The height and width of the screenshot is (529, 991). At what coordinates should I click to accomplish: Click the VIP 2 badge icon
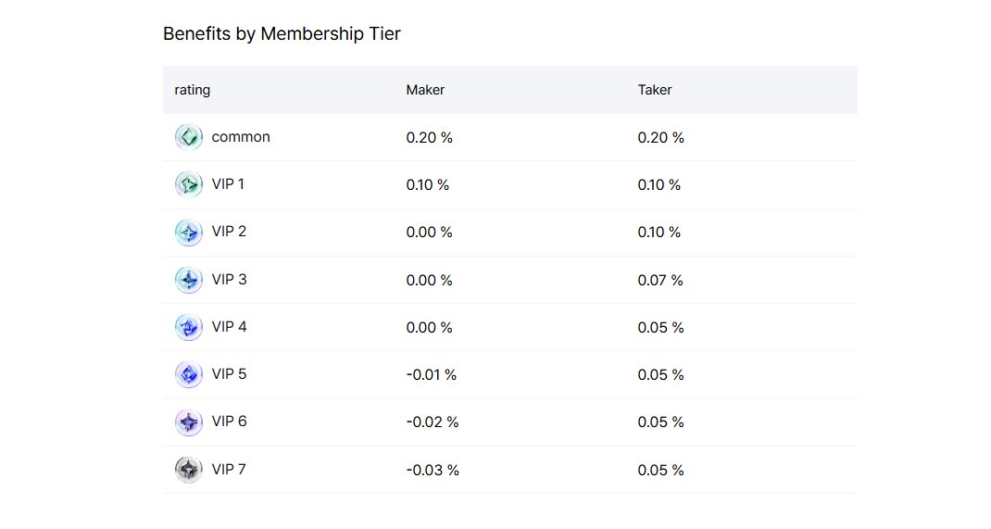pos(188,232)
